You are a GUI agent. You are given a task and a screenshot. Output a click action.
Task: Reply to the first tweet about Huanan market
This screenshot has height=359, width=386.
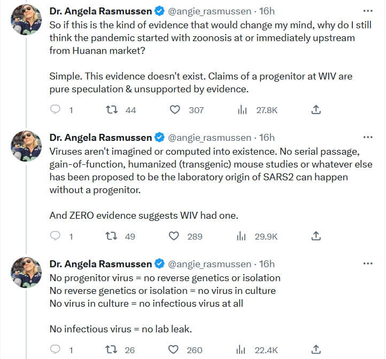[56, 109]
